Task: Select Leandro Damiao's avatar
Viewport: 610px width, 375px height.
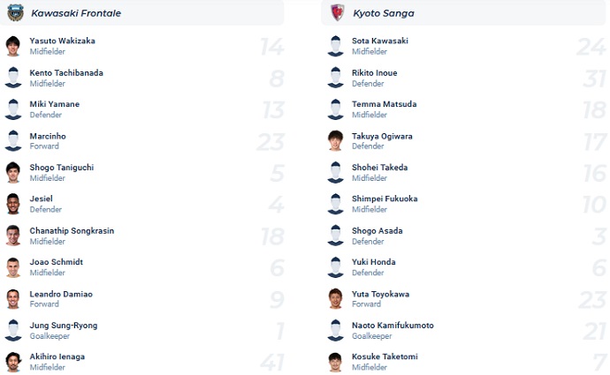Action: 13,299
